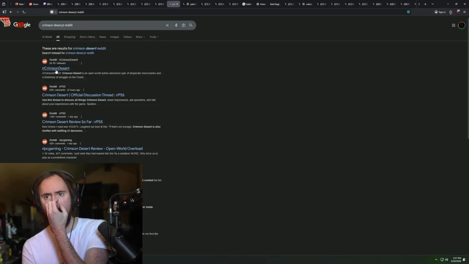Close the active crimson search tab
Image resolution: width=469 pixels, height=264 pixels.
tap(177, 4)
